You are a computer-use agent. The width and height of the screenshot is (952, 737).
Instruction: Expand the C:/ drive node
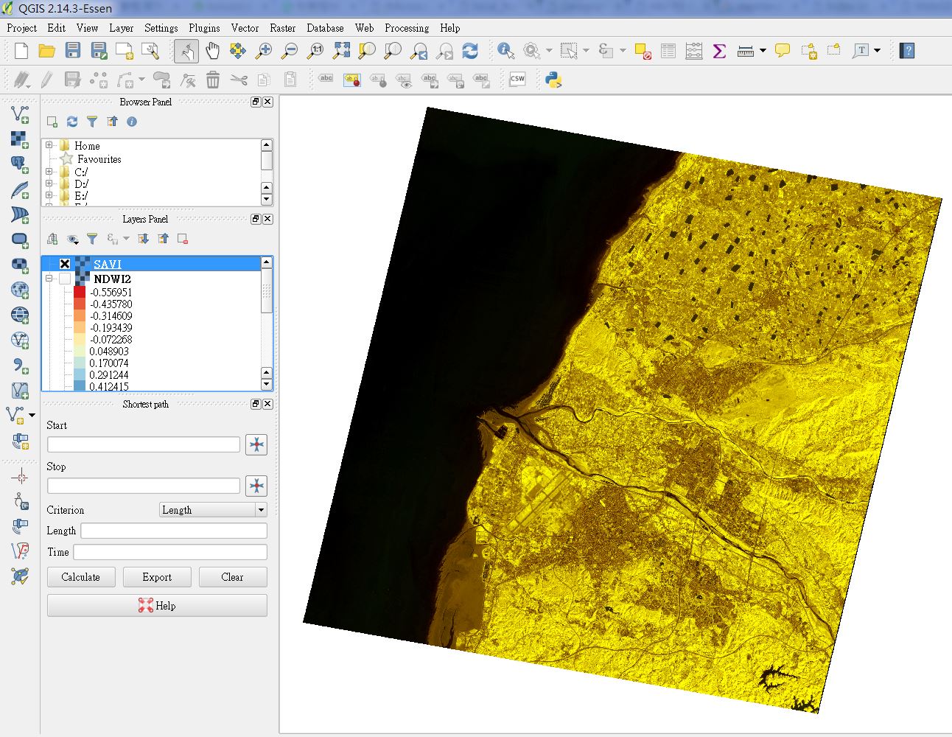(49, 172)
